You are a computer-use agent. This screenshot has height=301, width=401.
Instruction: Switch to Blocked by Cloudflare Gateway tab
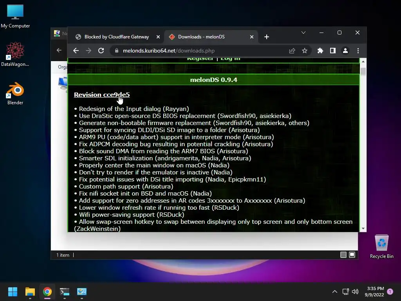click(117, 37)
